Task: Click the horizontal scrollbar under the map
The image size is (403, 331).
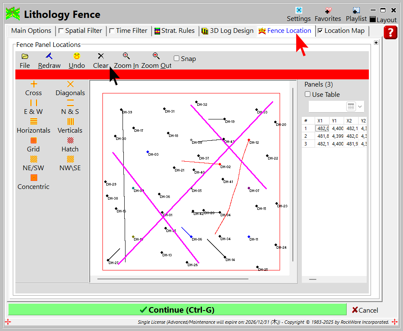Action: pos(173,279)
